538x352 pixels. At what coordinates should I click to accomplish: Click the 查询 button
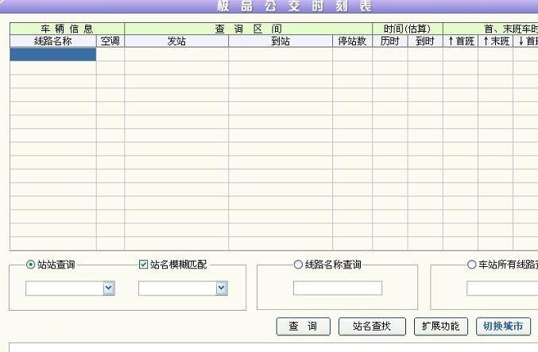tap(303, 327)
